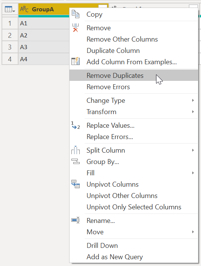201x266 pixels.
Task: Click the Rename icon
Action: pos(76,220)
